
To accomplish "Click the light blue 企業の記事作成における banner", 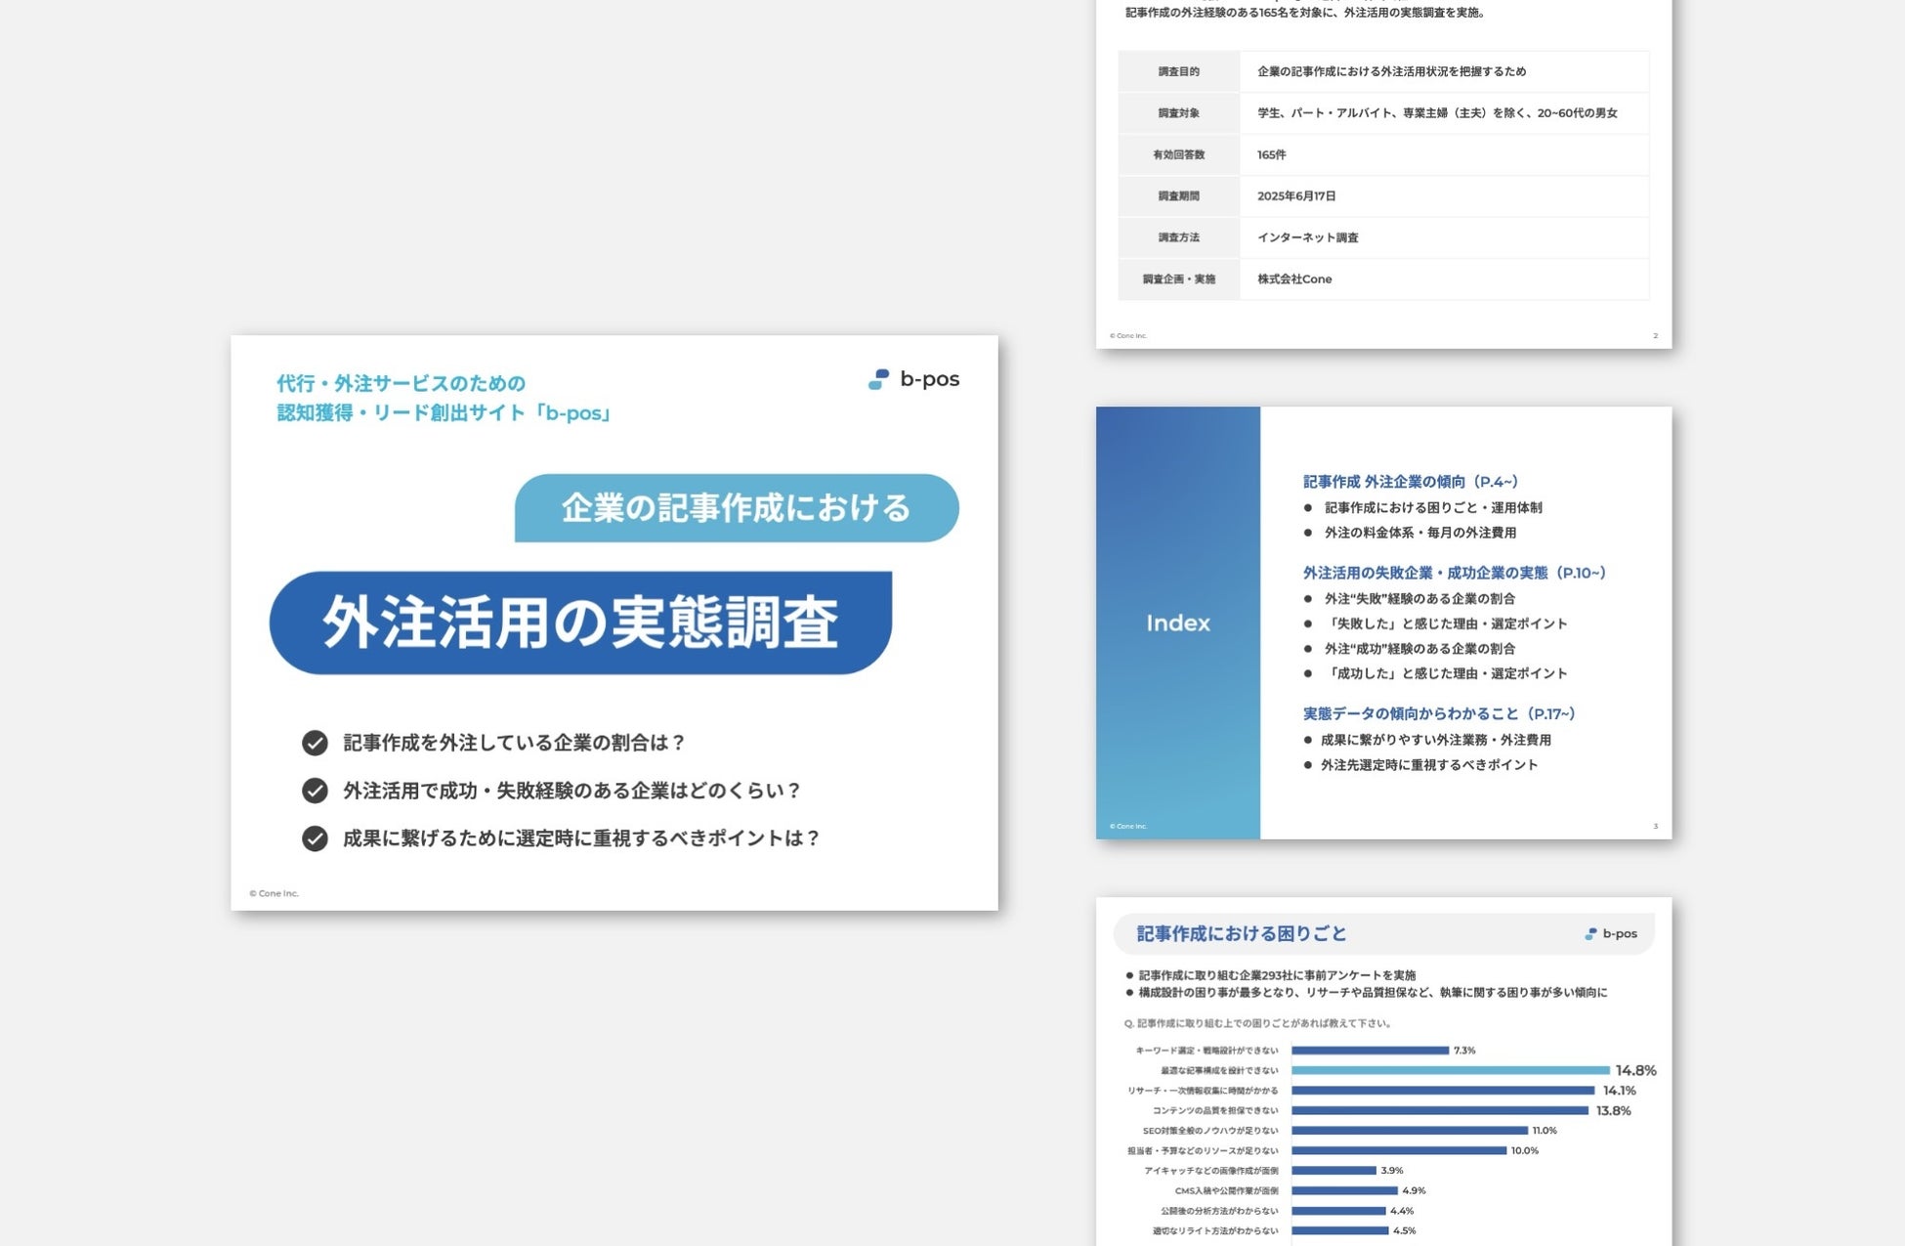I will pyautogui.click(x=736, y=508).
